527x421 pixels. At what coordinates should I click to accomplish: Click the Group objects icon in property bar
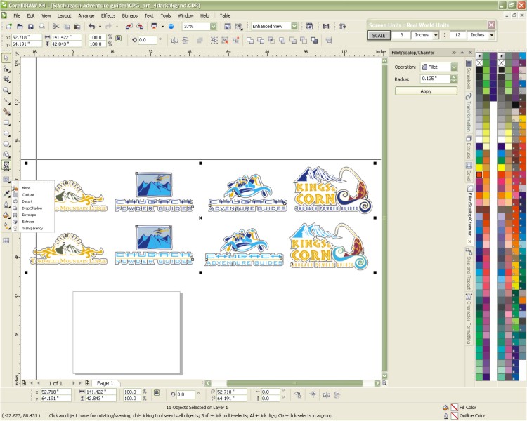coord(214,41)
